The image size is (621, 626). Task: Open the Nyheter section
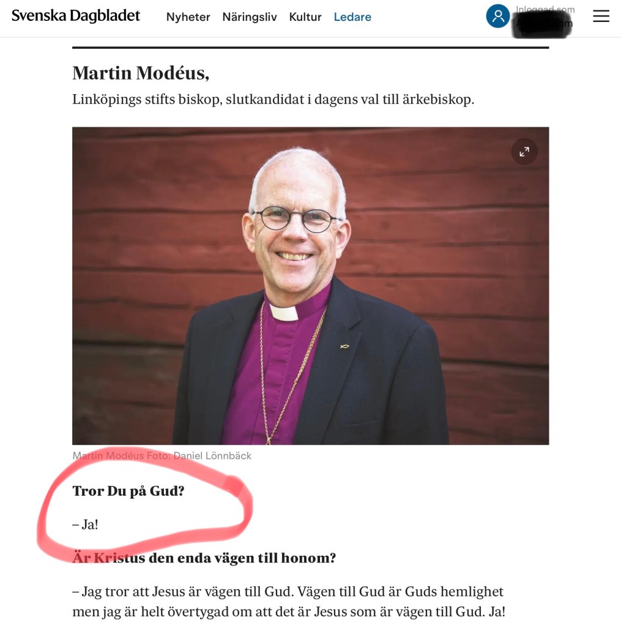coord(188,17)
